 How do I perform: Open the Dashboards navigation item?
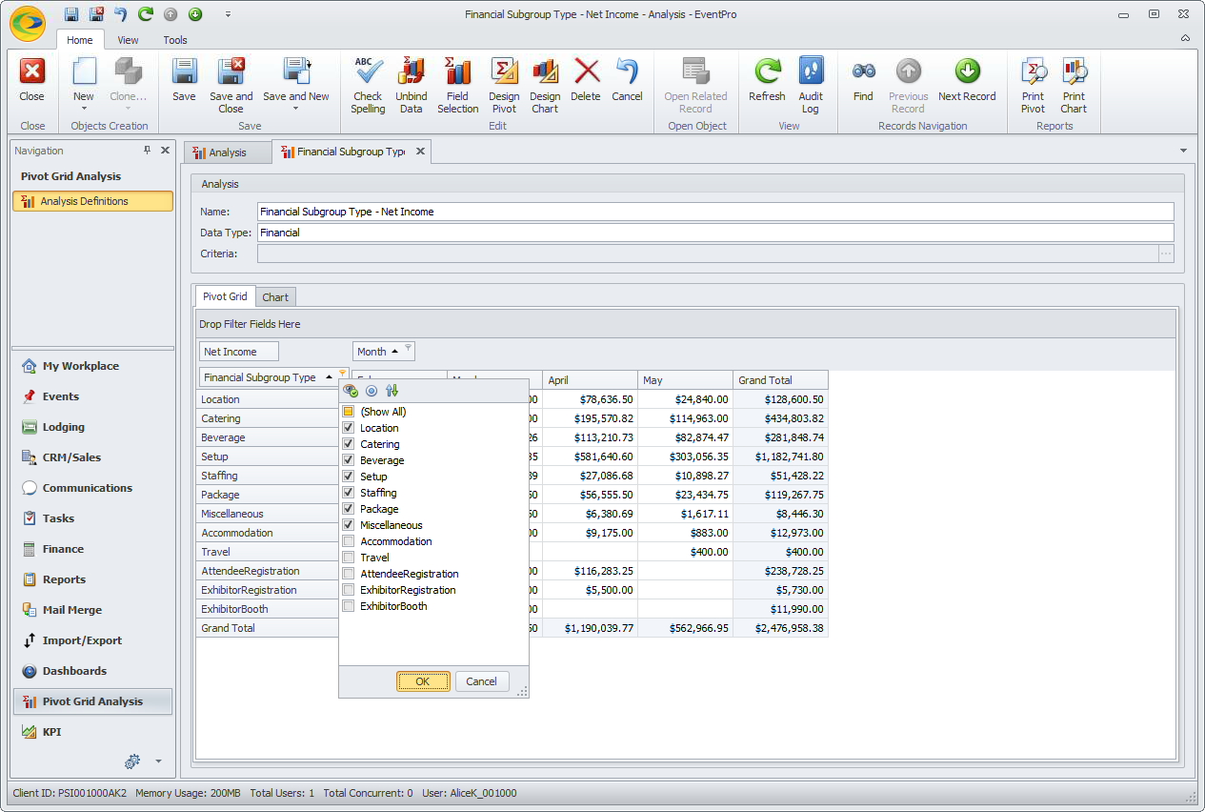(x=92, y=671)
